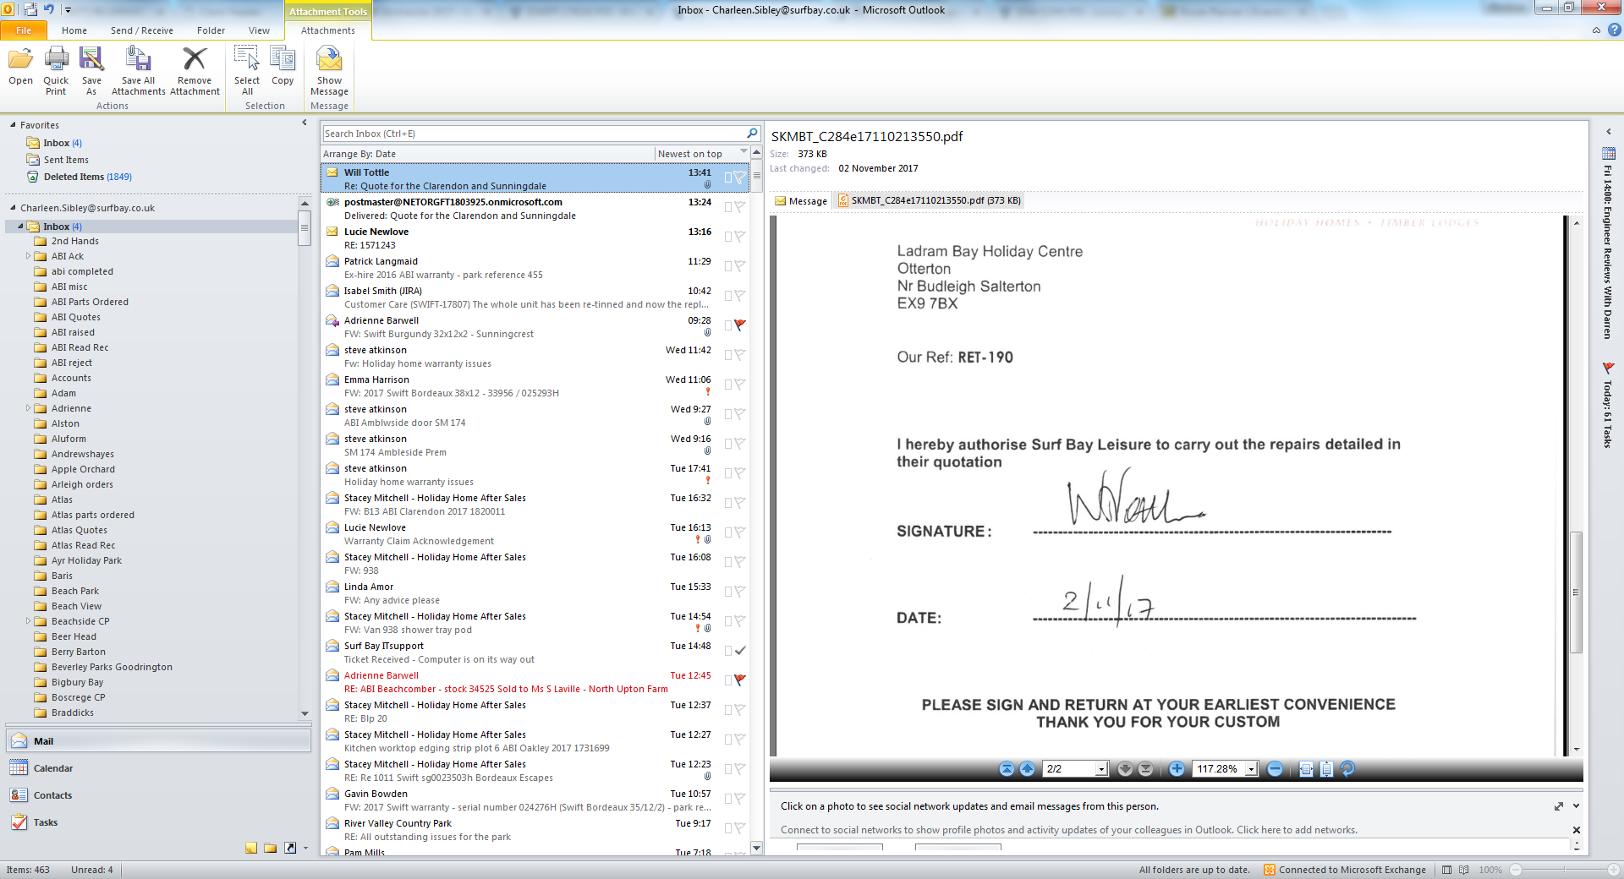Collapse the Favorites group
This screenshot has height=879, width=1624.
tap(13, 125)
